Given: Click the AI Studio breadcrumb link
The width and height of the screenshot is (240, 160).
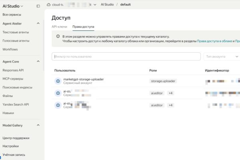Looking at the screenshot, I should pyautogui.click(x=107, y=4).
